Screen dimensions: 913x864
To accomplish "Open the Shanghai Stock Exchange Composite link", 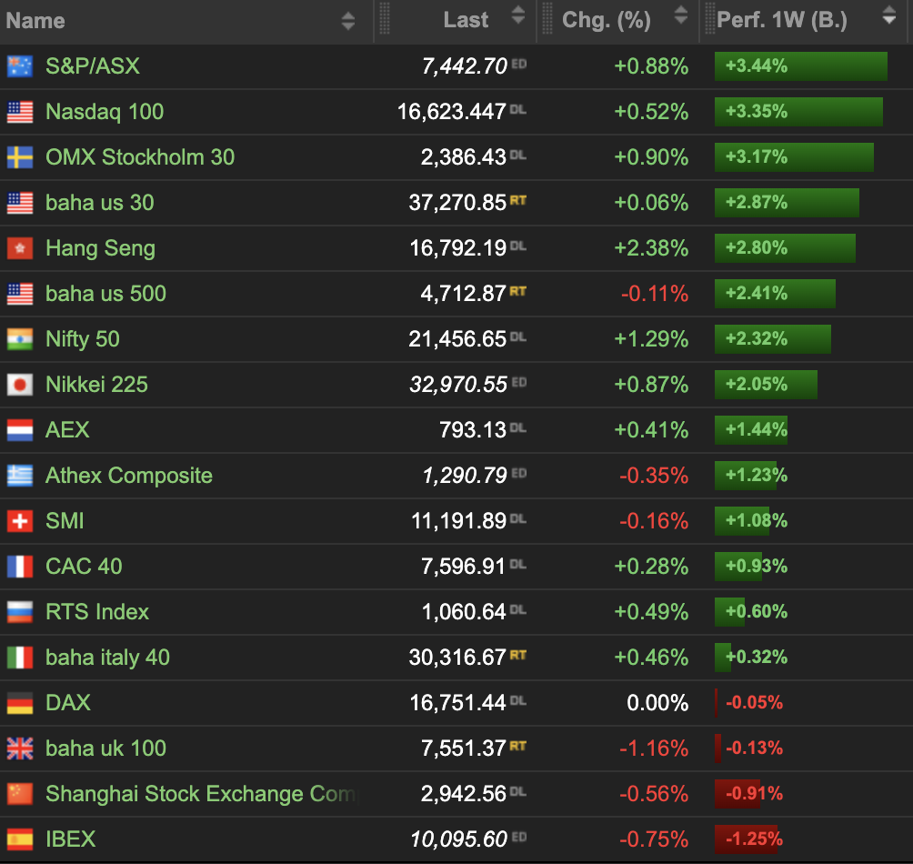I will coord(202,794).
